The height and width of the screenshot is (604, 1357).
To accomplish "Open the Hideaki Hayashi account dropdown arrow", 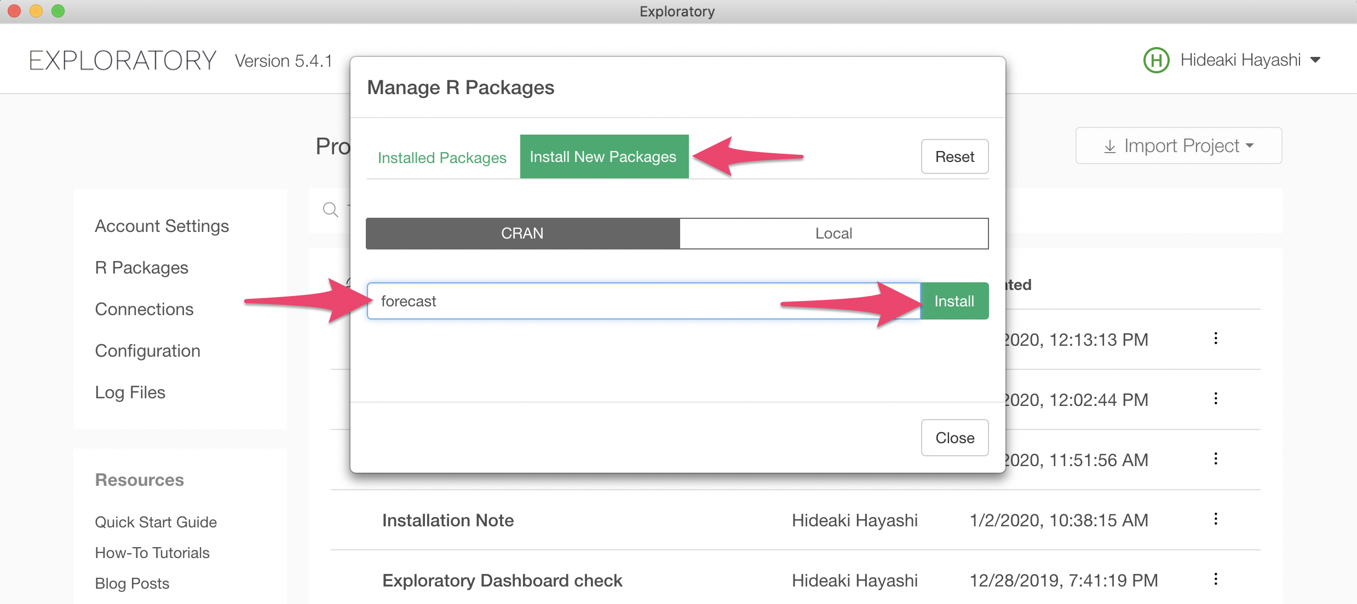I will (x=1315, y=60).
